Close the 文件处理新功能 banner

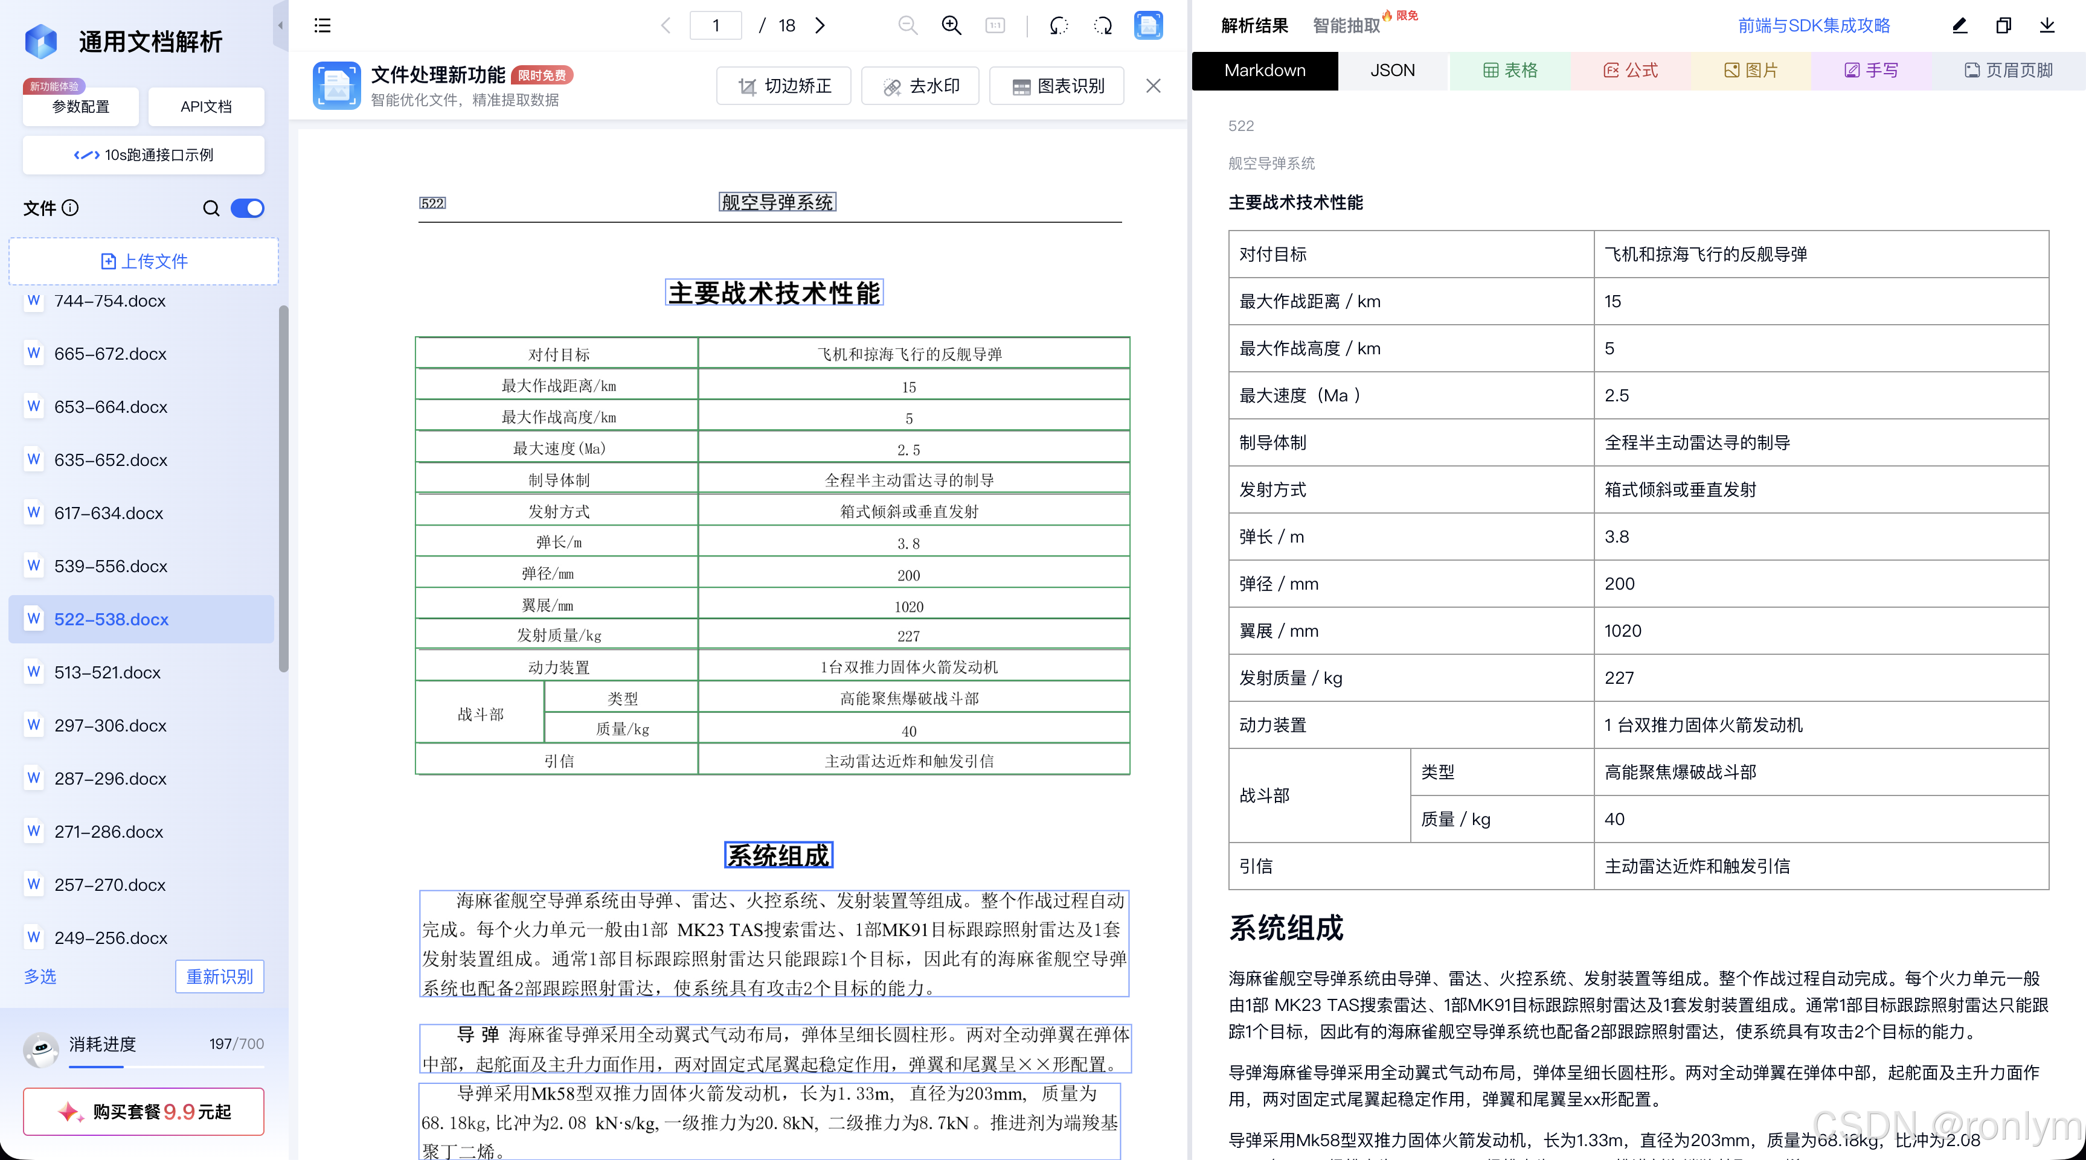1153,86
